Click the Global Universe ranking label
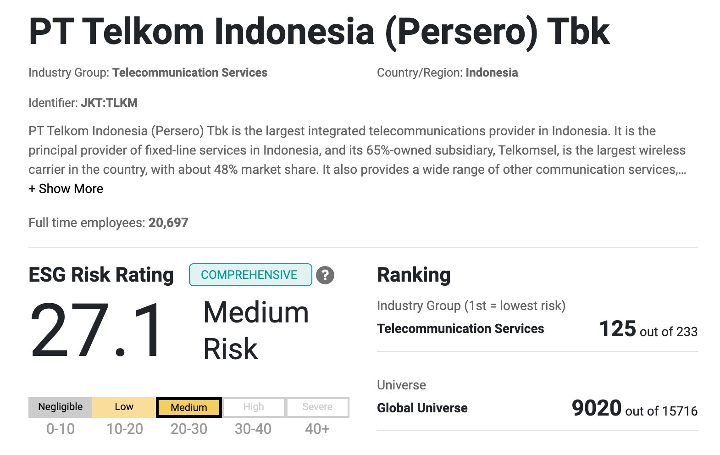This screenshot has height=455, width=720. pyautogui.click(x=422, y=408)
